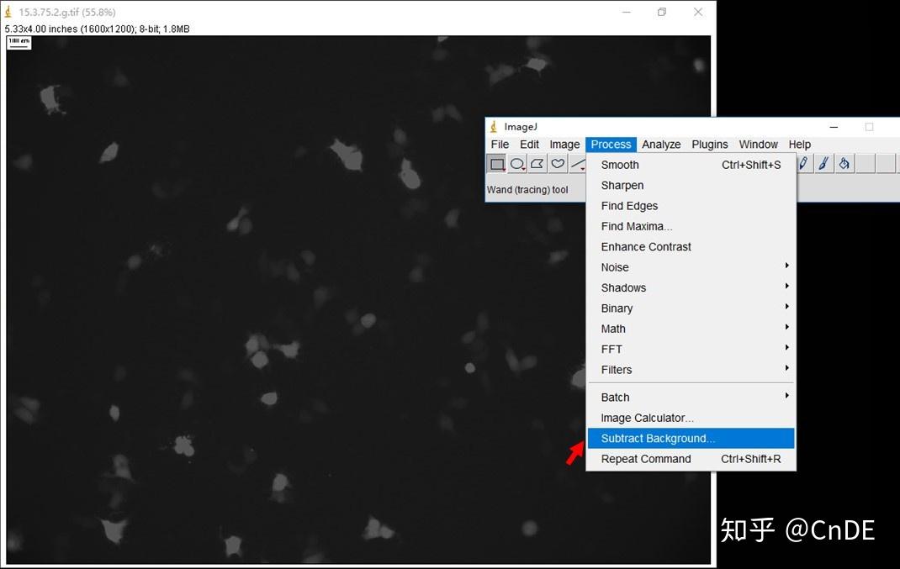The width and height of the screenshot is (900, 569).
Task: Select the flood fill tool
Action: tap(844, 163)
